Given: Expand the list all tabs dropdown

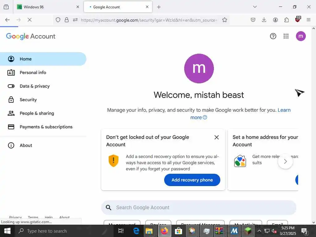Looking at the screenshot, I should 255,7.
